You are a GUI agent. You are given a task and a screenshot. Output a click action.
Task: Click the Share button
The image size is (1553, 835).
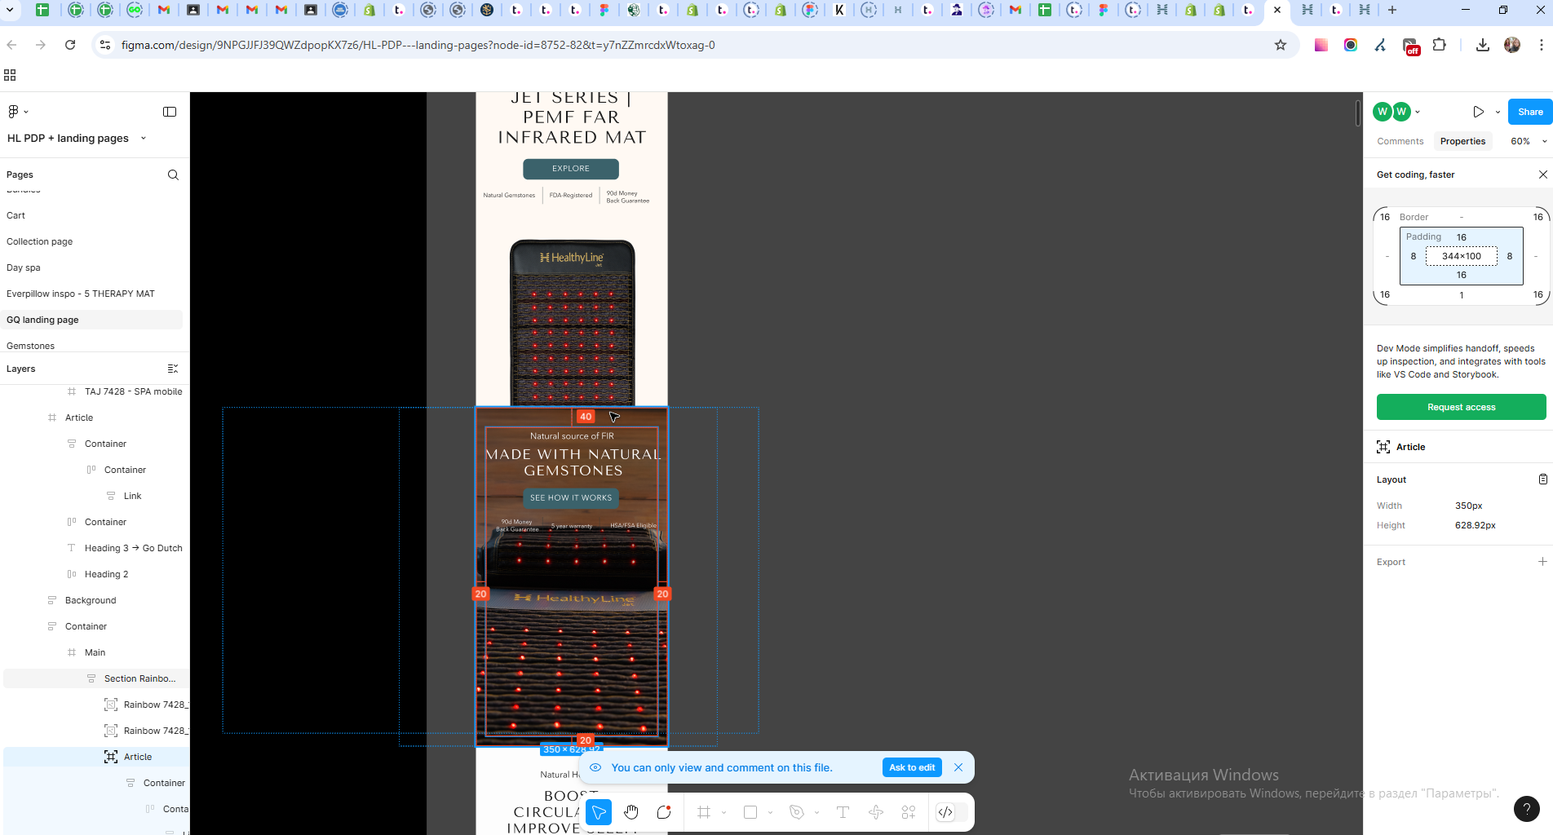1530,112
